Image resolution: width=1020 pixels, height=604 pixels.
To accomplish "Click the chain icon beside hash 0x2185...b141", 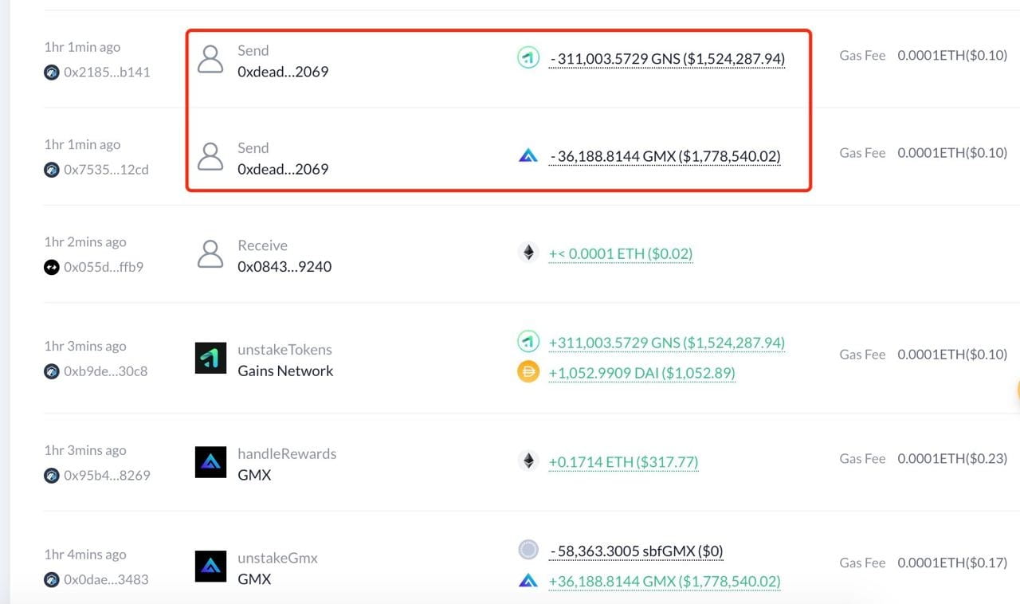I will [52, 72].
